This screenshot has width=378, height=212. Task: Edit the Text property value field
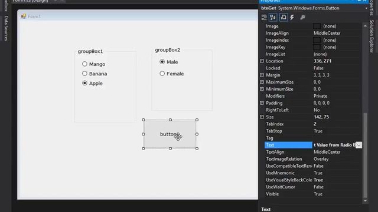point(334,145)
